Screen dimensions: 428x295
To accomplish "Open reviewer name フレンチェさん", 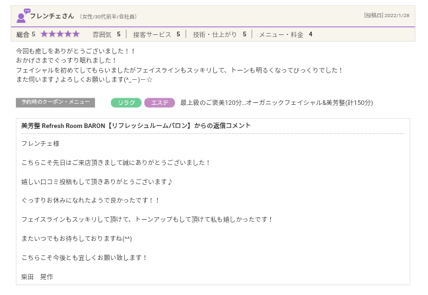I will pyautogui.click(x=52, y=16).
